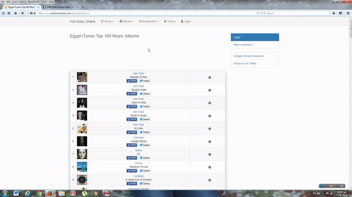Viewport: 352px width, 197px height.
Task: Share Meaddy El Nas on Facebook
Action: [132, 81]
